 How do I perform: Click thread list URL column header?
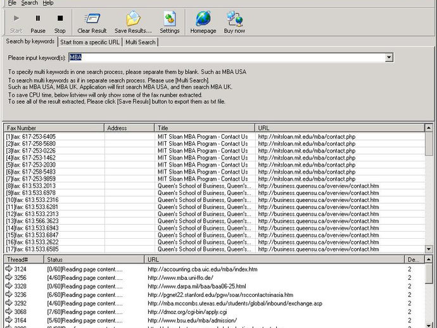pos(274,260)
